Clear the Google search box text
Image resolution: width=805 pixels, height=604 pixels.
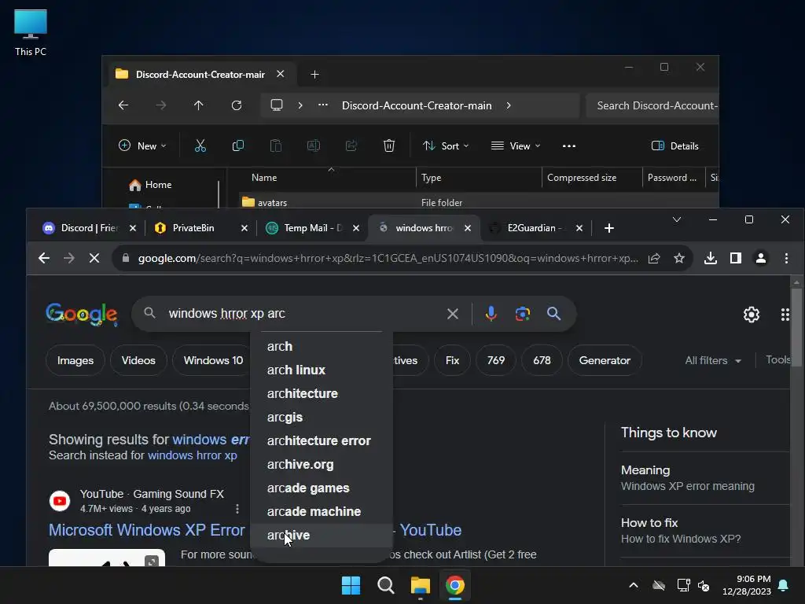452,314
